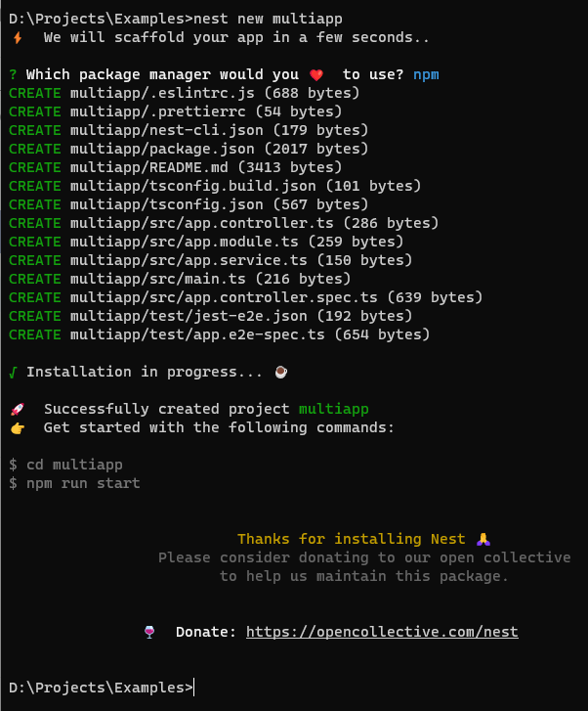Click the pointing hand emoji
This screenshot has height=711, width=588.
coord(18,428)
